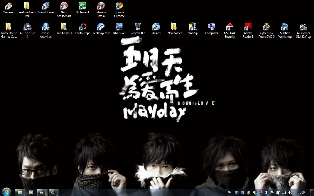Launch AusLogics Disk Defrag shortcut
This screenshot has height=196, width=314.
(303, 30)
